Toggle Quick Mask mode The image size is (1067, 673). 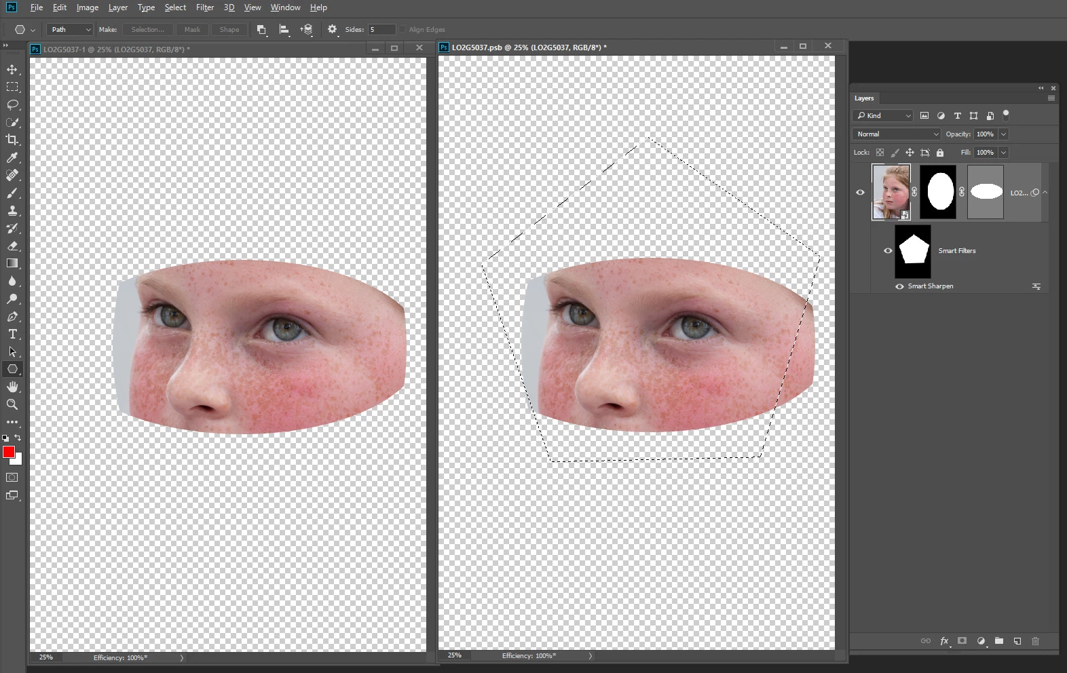click(12, 478)
